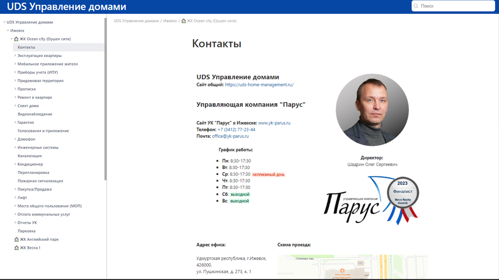Viewport: 499px width, 280px height.
Task: Go to Ижевск breadcrumb
Action: (170, 21)
